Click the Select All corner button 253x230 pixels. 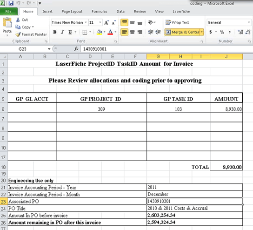click(4, 56)
